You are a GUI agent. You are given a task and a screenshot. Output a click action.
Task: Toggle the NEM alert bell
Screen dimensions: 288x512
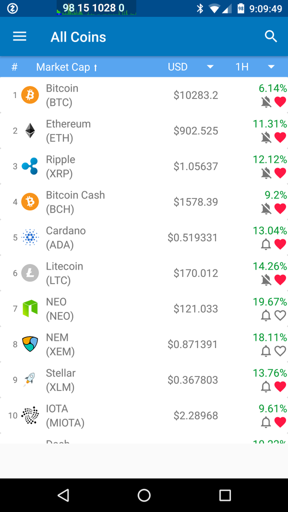[266, 351]
